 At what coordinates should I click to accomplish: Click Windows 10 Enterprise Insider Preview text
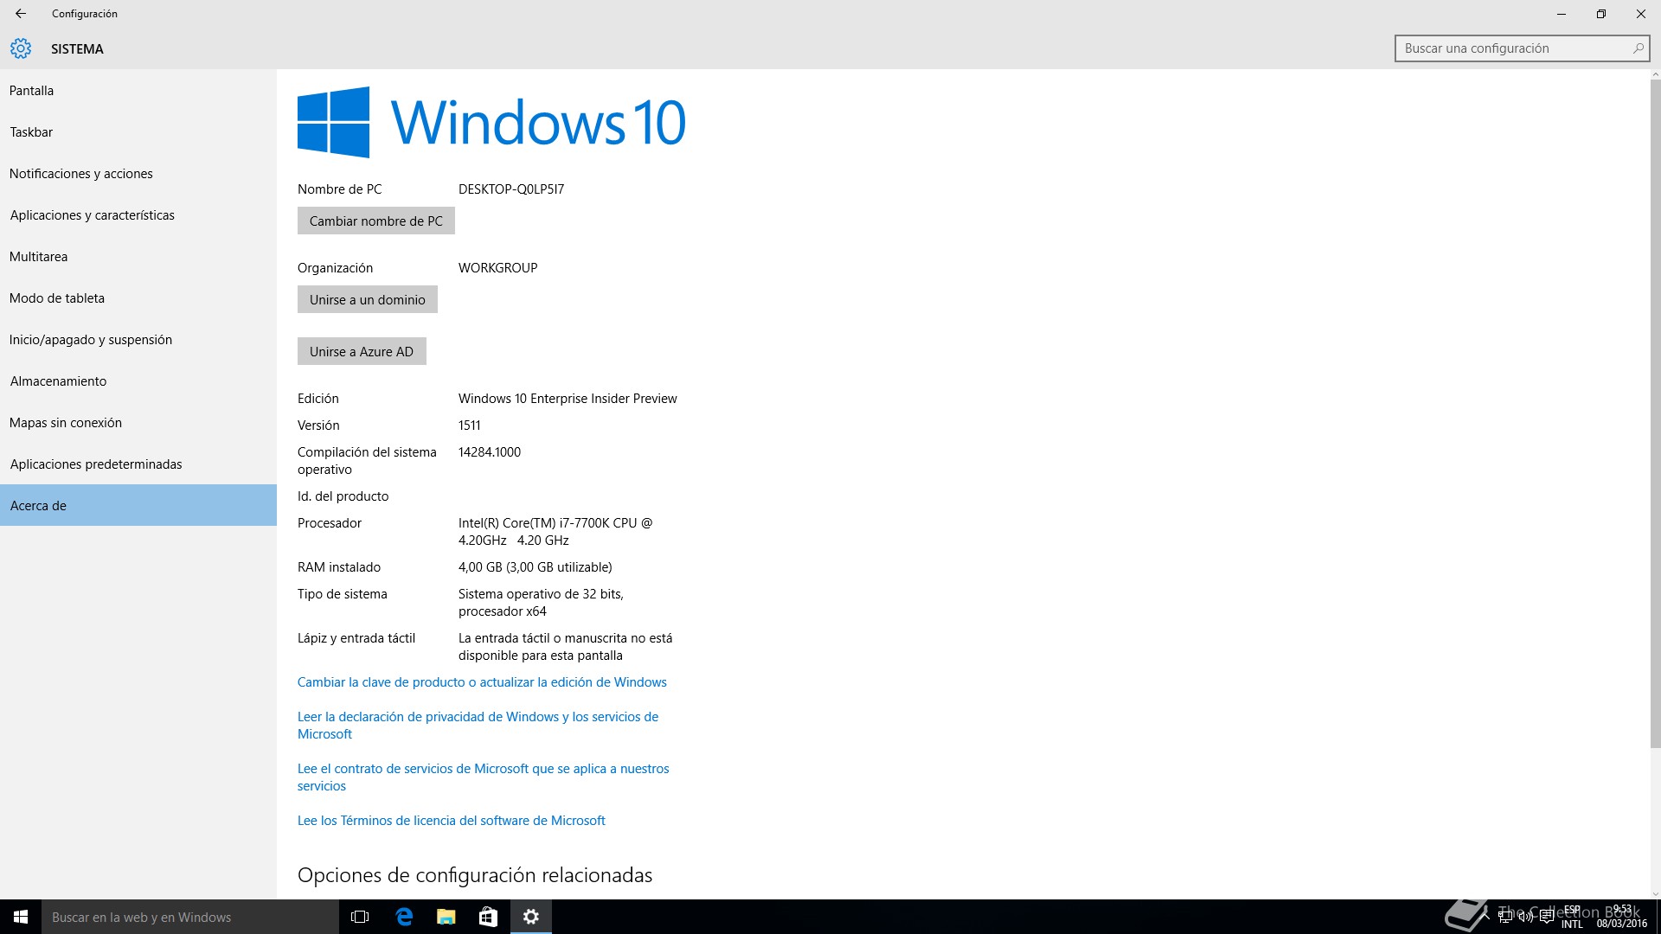click(568, 399)
